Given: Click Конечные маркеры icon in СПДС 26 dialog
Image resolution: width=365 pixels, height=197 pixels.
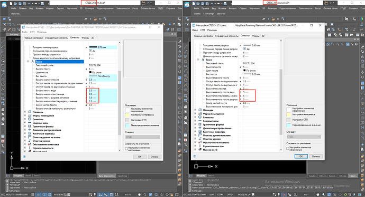Looking at the screenshot, I should pyautogui.click(x=30, y=133).
